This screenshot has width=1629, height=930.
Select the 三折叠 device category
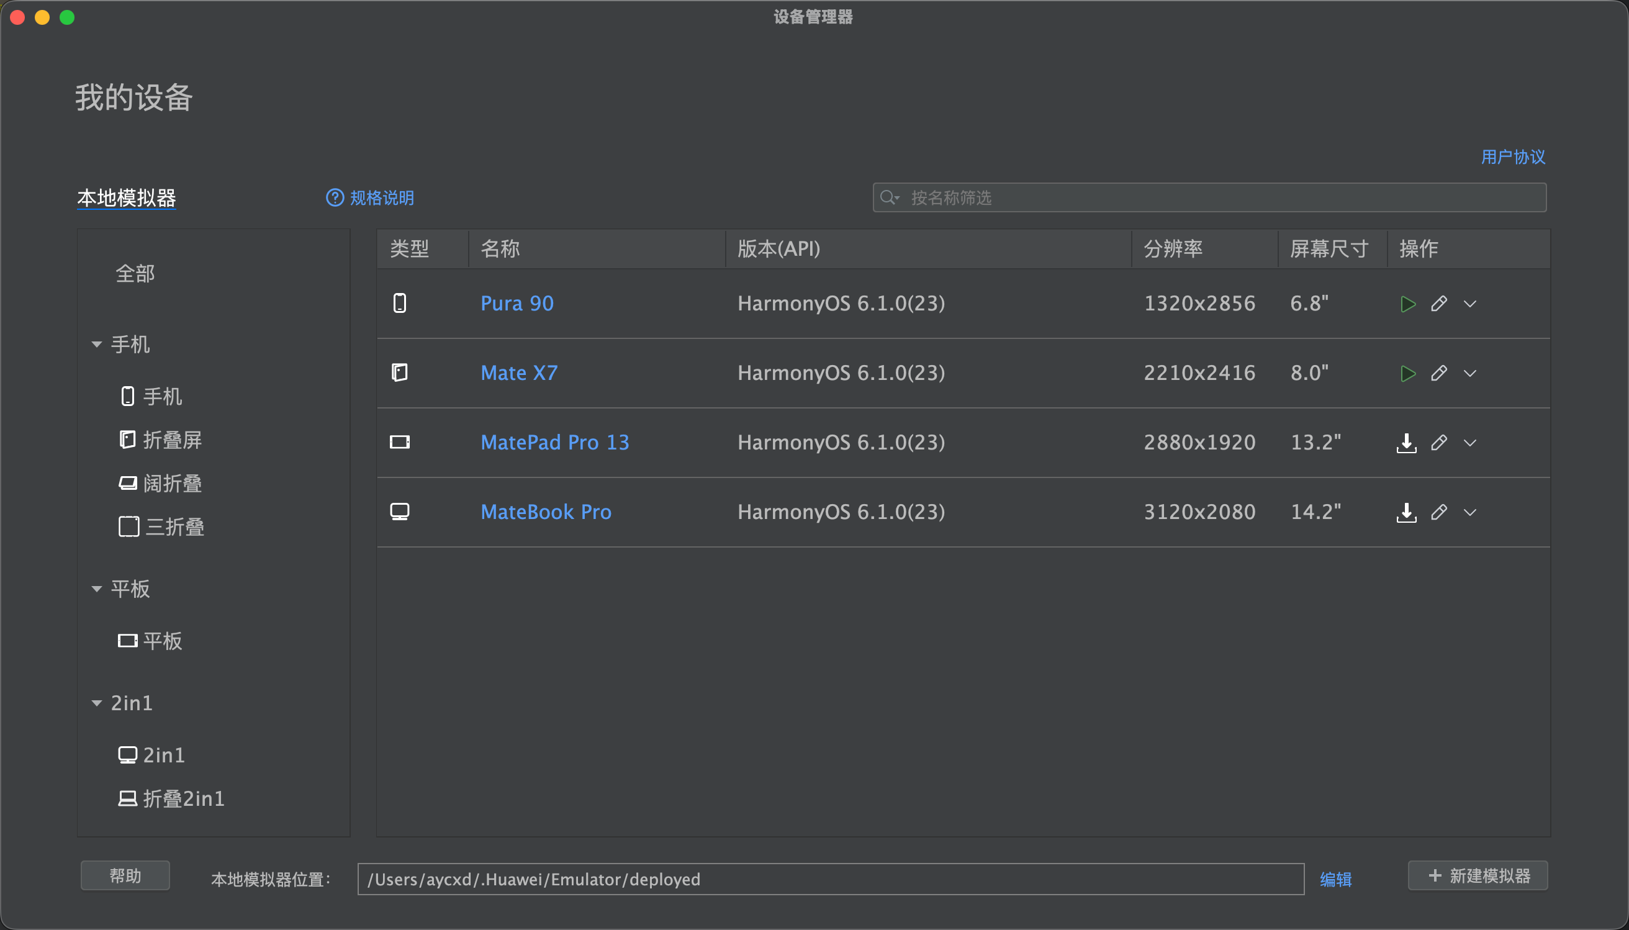(x=161, y=527)
